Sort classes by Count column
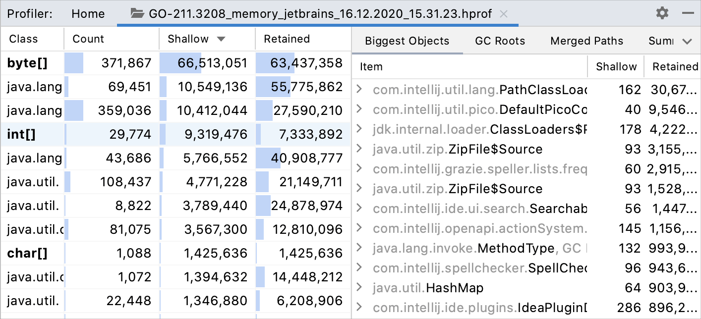The height and width of the screenshot is (319, 701). [x=88, y=39]
